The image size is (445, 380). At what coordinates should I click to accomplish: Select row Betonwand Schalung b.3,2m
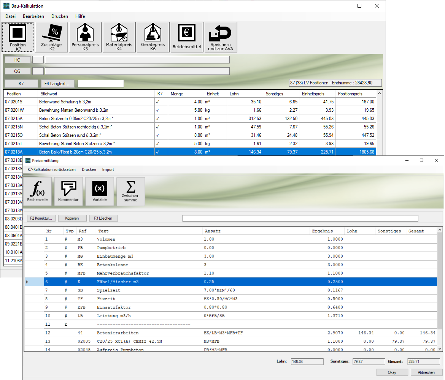coord(190,102)
